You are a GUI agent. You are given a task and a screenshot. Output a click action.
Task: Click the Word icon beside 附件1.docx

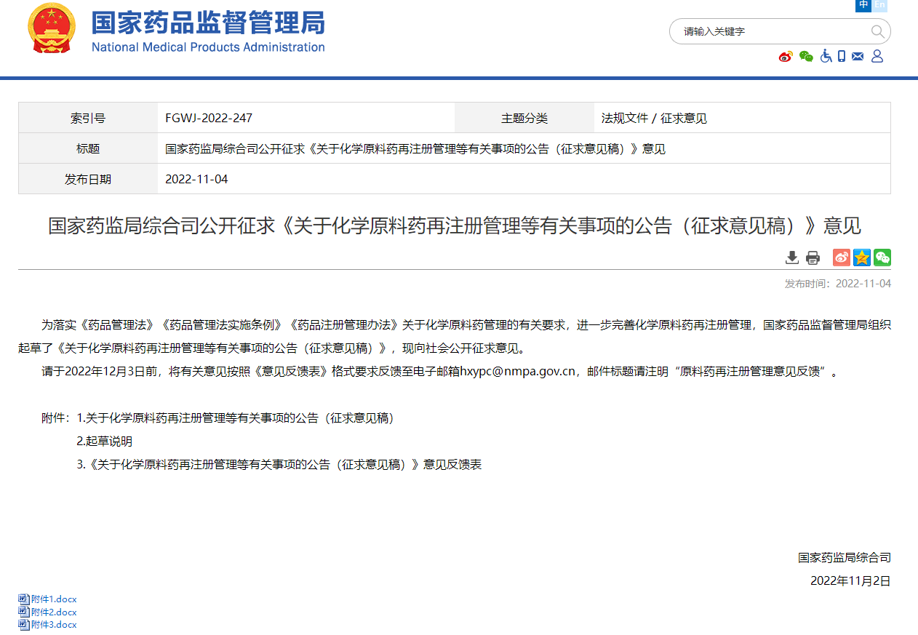[x=24, y=599]
